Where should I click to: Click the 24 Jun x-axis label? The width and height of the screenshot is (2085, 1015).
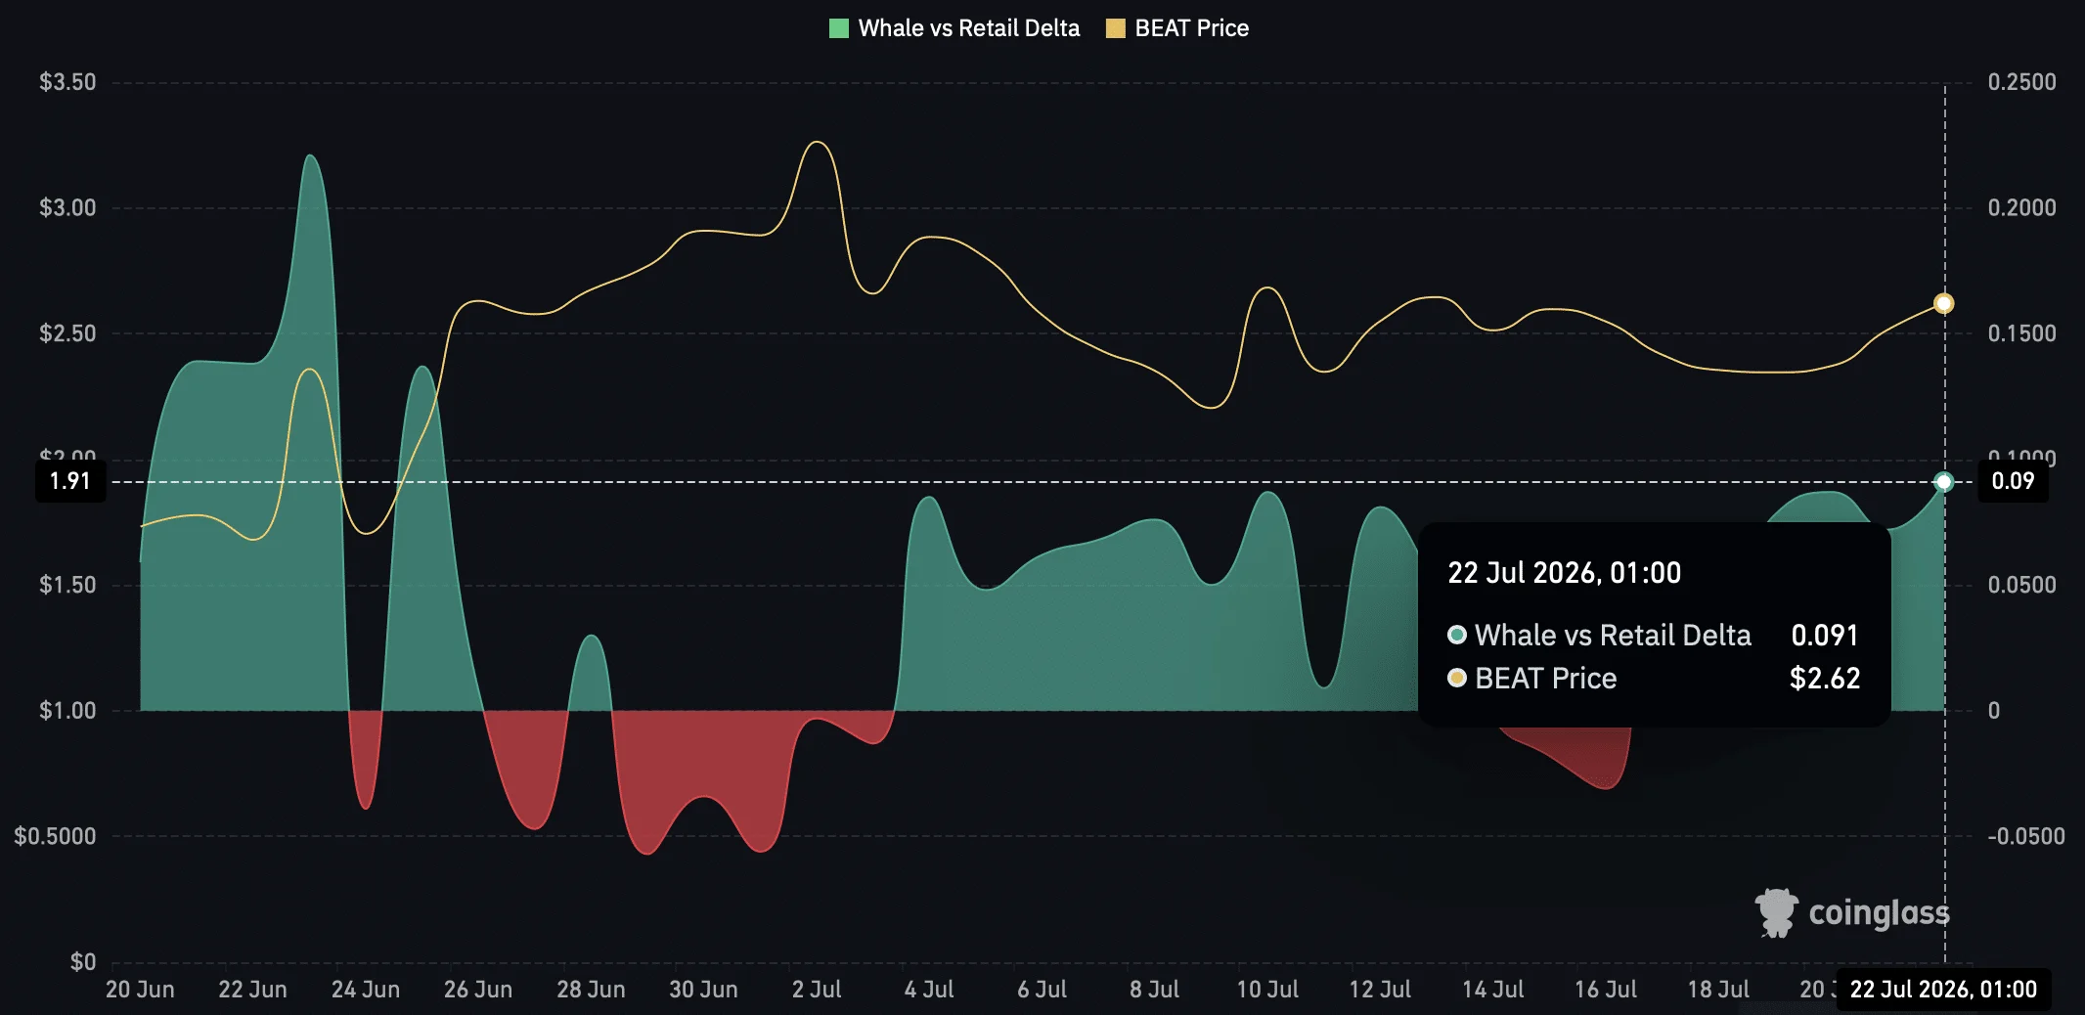366,990
